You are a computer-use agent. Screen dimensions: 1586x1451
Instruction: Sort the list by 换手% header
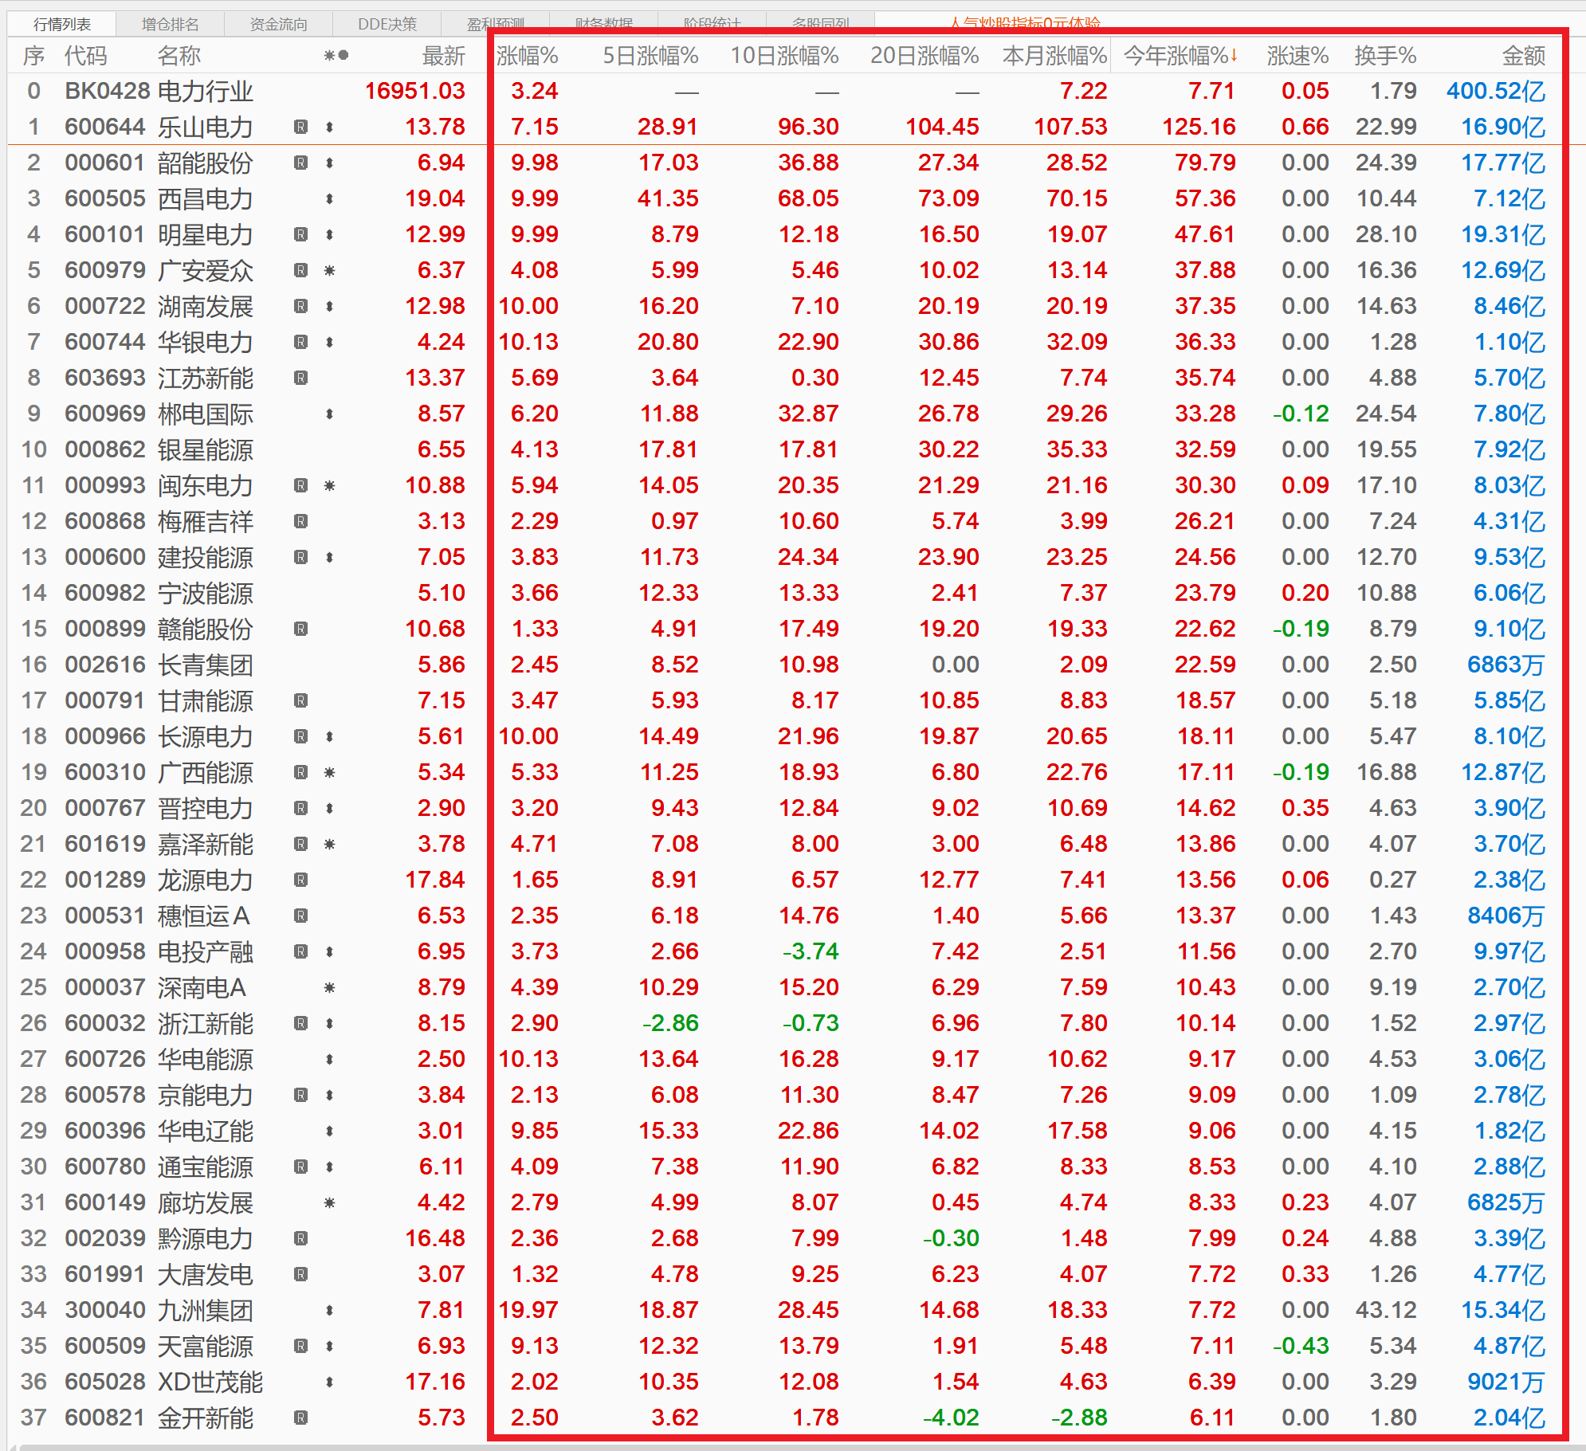[1384, 56]
